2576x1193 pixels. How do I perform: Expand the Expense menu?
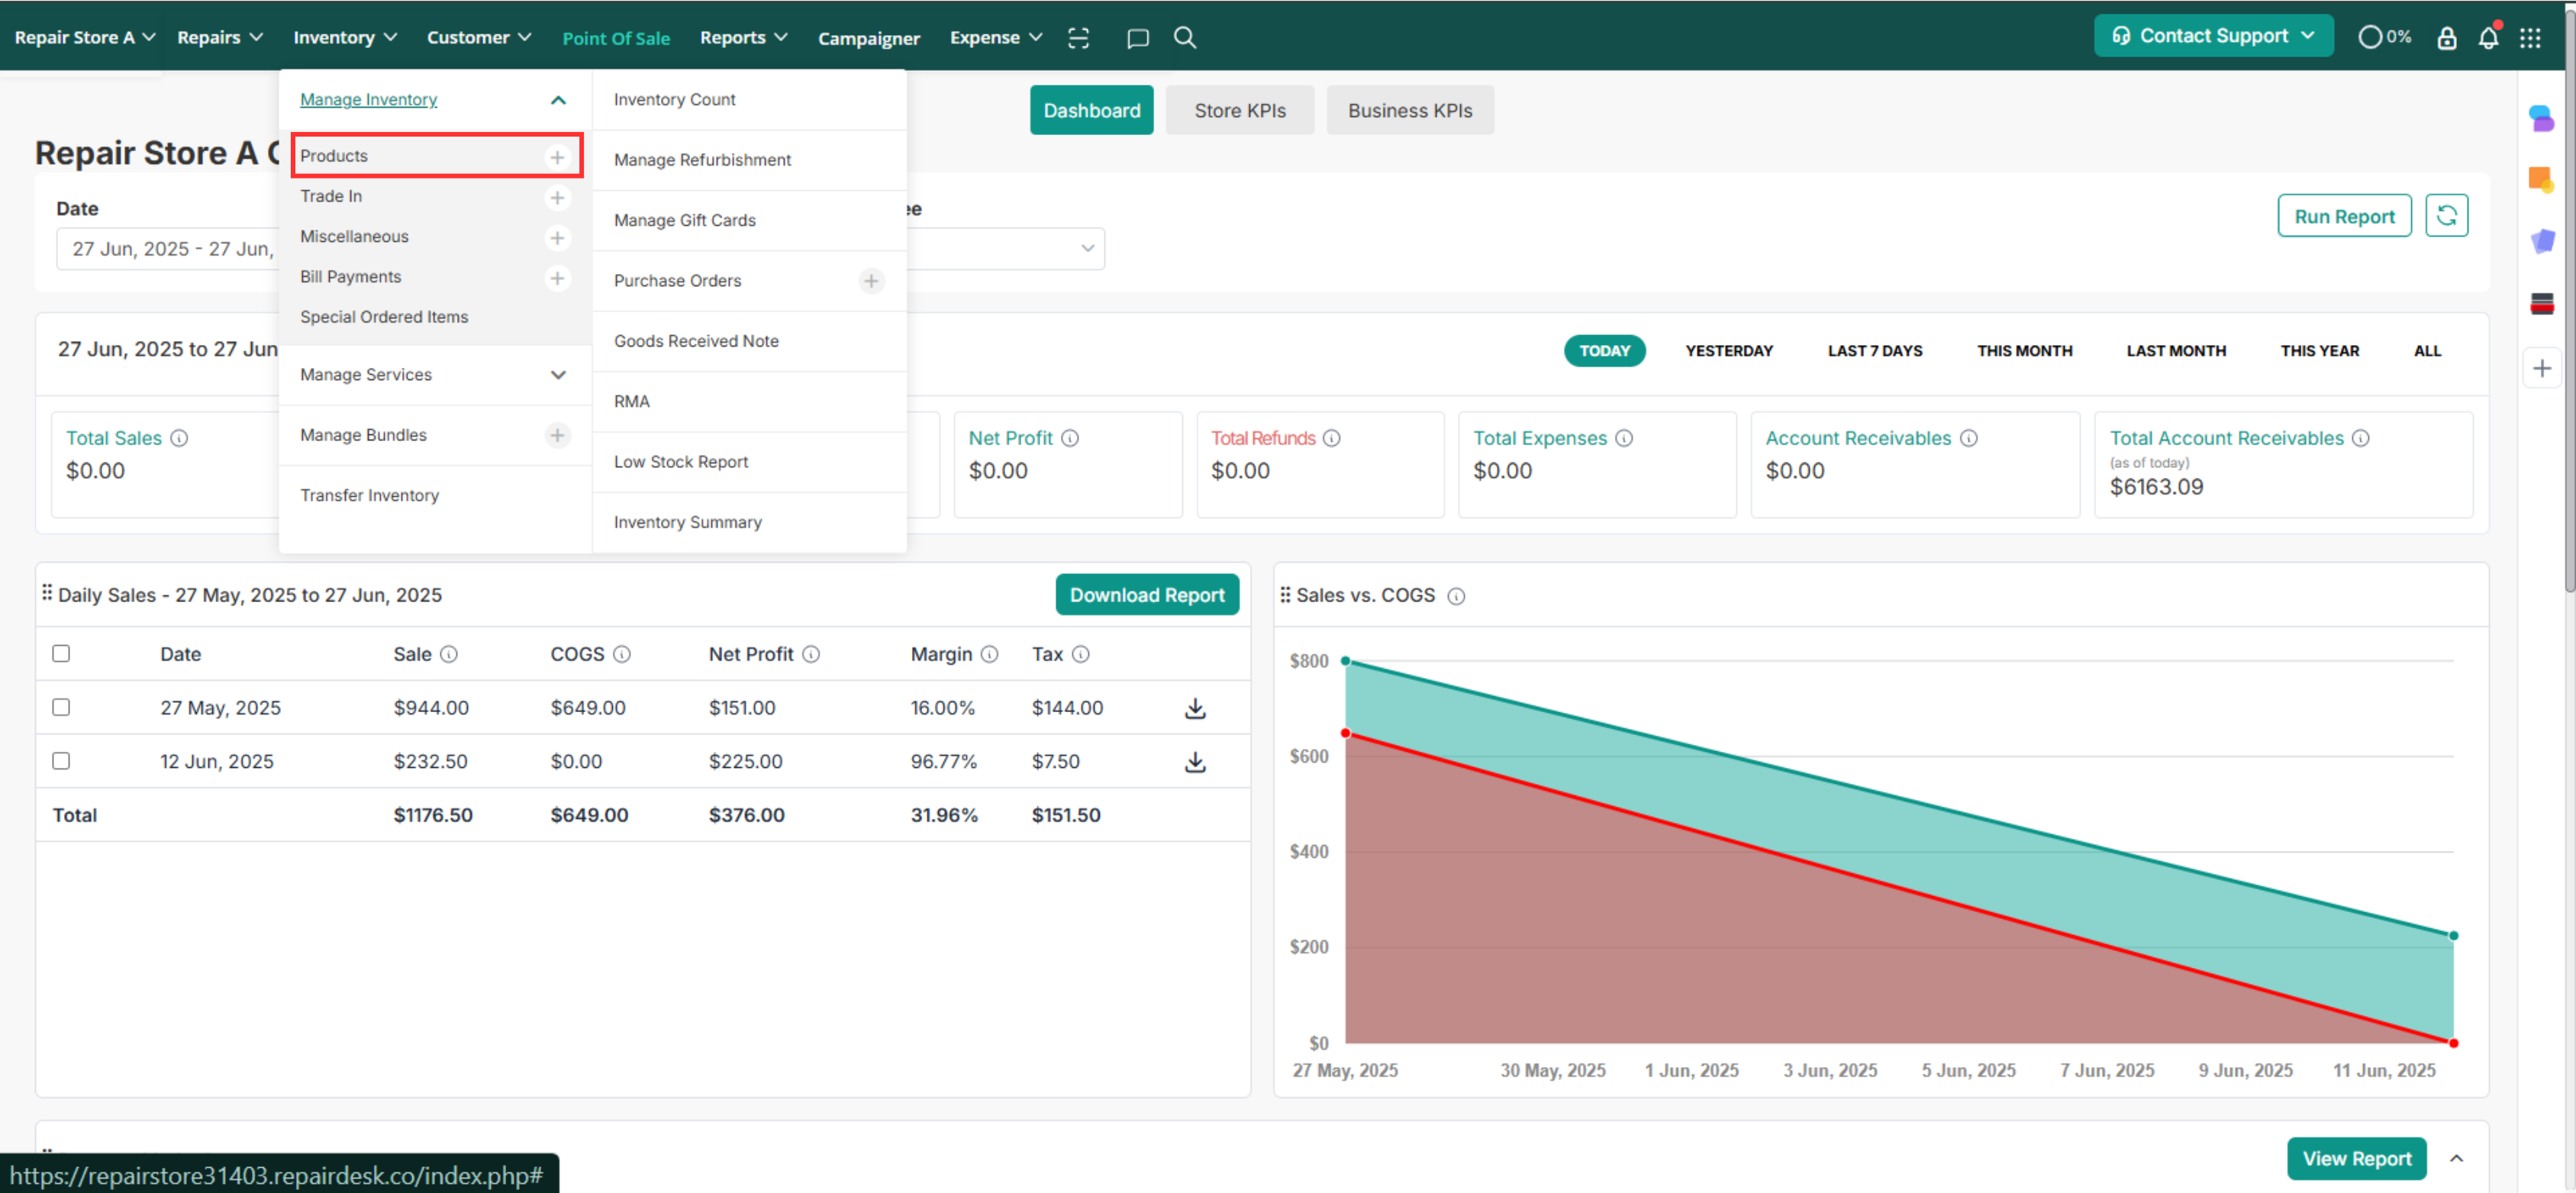[996, 38]
